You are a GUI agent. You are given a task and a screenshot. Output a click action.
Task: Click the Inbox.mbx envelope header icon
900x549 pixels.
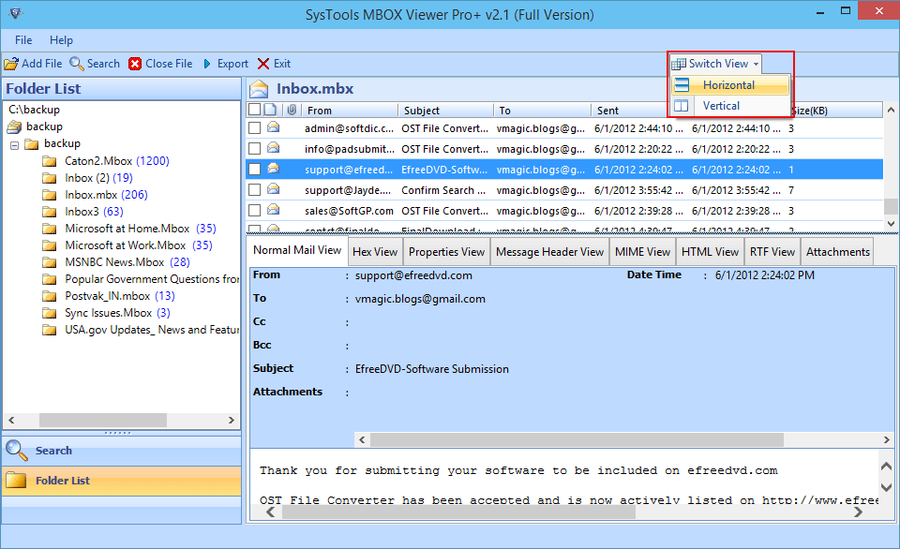(259, 89)
